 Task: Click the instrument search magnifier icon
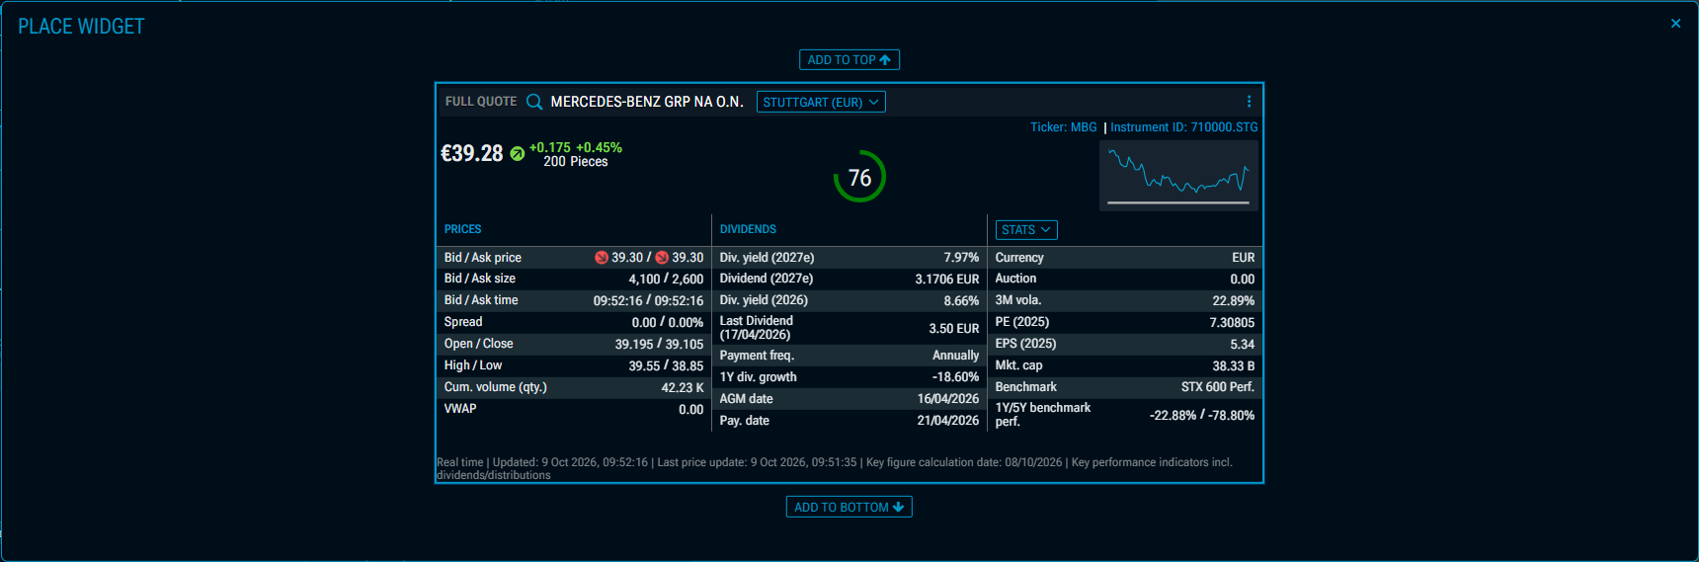click(534, 102)
